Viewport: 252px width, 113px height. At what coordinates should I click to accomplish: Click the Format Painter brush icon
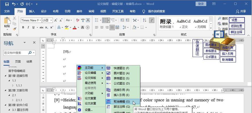pyautogui.click(x=14, y=29)
